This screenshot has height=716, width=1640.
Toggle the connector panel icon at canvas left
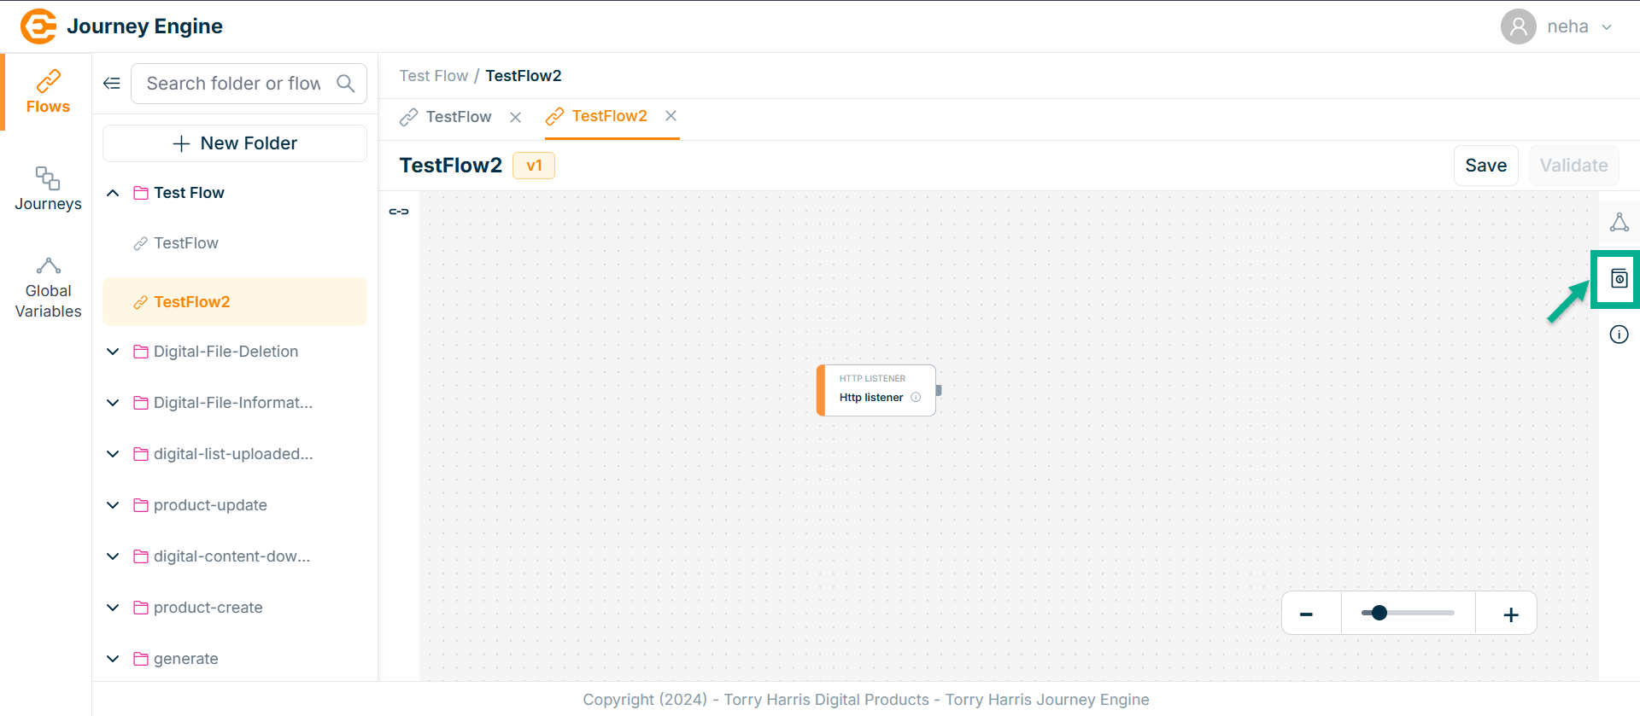click(x=399, y=212)
